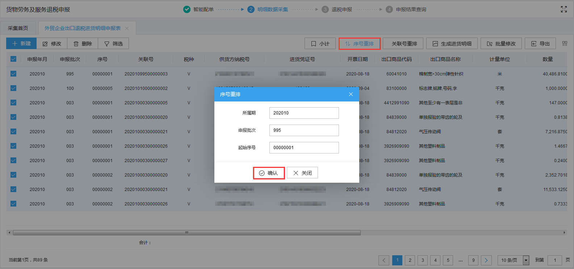Click 关闭 button in dialog

[x=302, y=173]
